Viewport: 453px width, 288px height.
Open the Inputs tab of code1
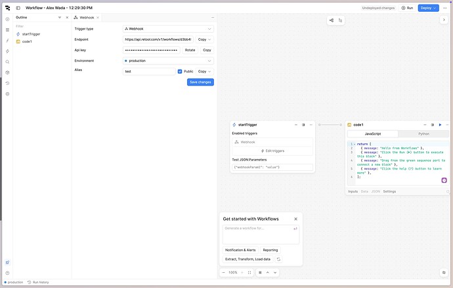pos(353,191)
